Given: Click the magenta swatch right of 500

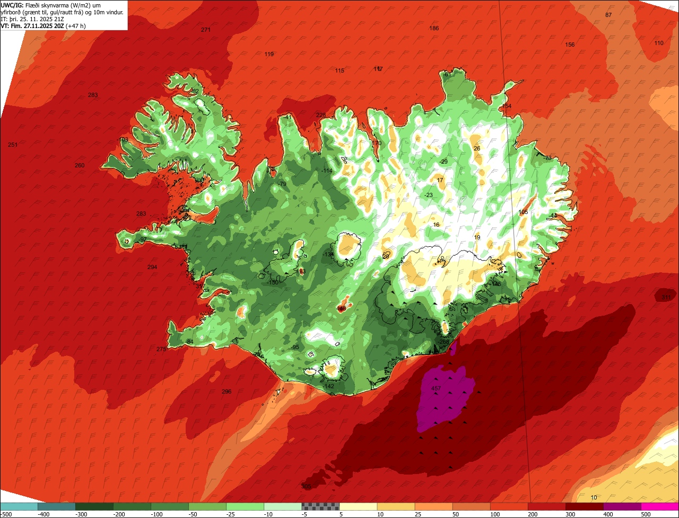Looking at the screenshot, I should (660, 506).
